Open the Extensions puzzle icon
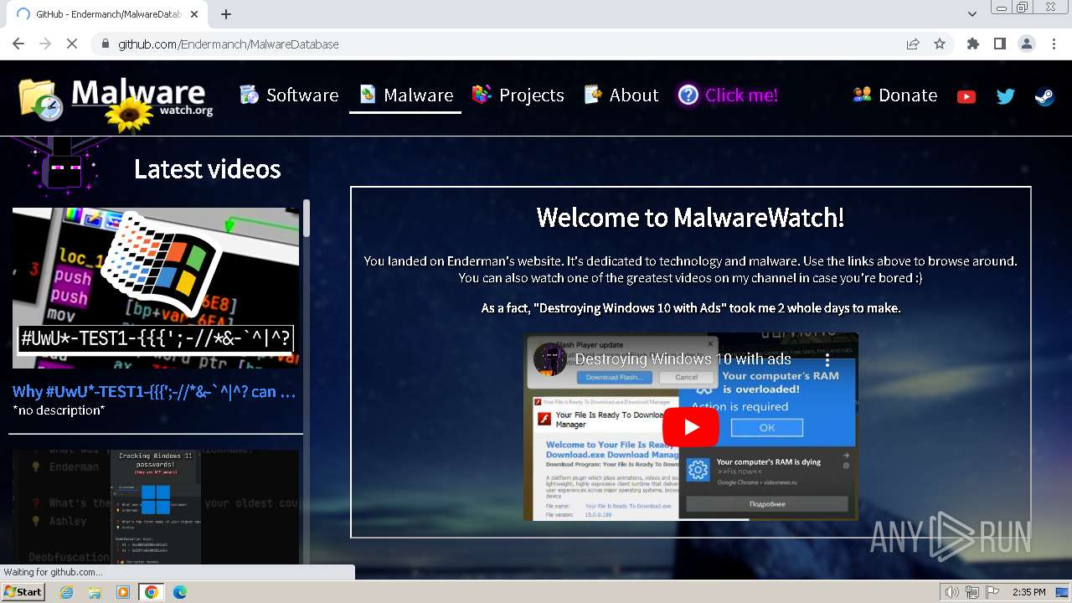The image size is (1072, 603). [x=972, y=44]
